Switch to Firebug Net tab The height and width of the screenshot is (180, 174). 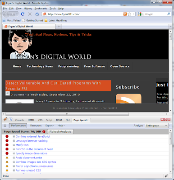pyautogui.click(x=68, y=120)
